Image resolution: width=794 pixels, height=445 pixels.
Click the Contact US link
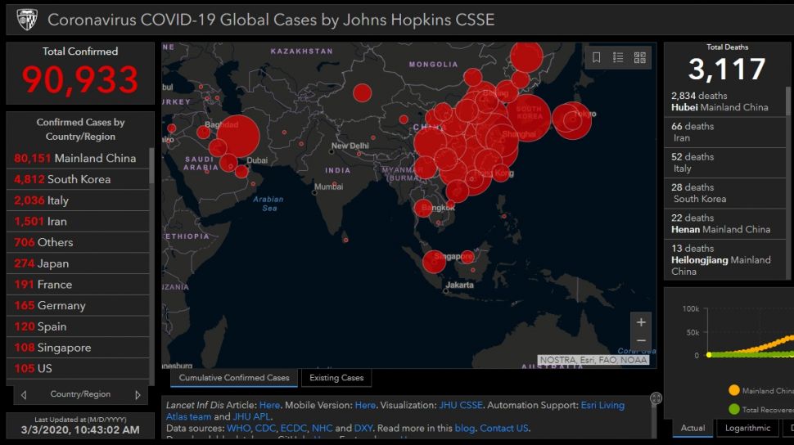pyautogui.click(x=503, y=428)
